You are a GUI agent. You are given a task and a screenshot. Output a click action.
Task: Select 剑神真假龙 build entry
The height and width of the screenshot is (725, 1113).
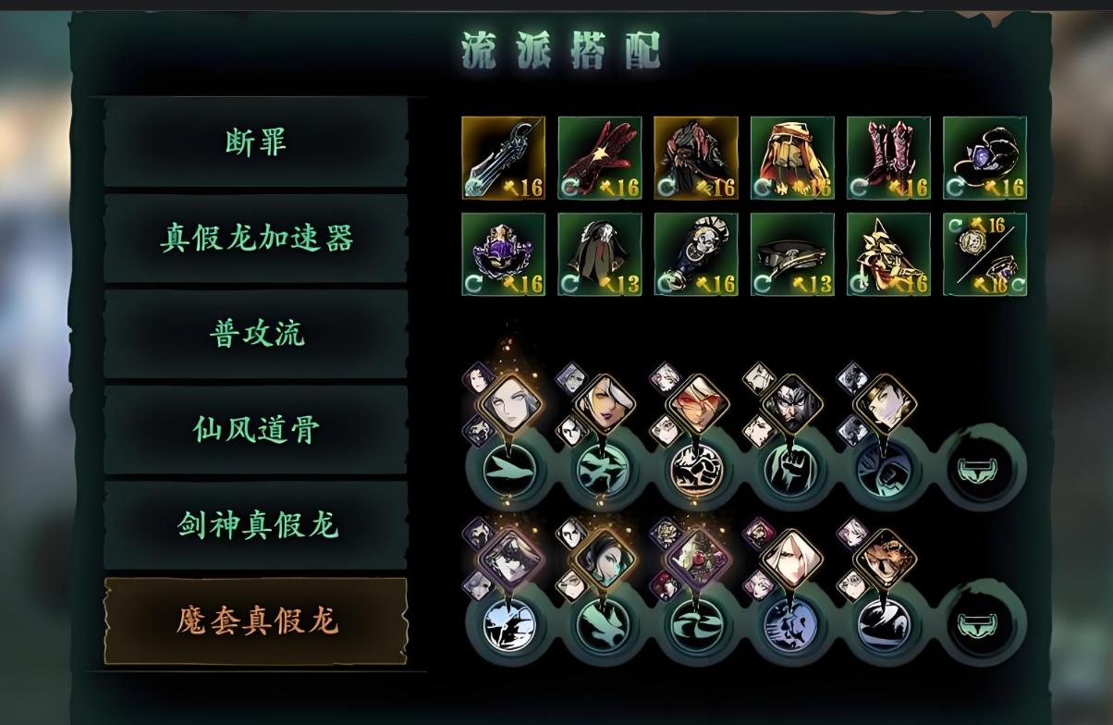[x=256, y=525]
